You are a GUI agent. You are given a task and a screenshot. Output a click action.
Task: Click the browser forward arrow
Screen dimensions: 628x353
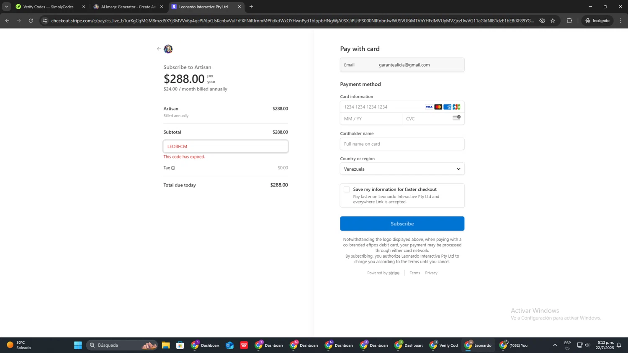coord(19,20)
